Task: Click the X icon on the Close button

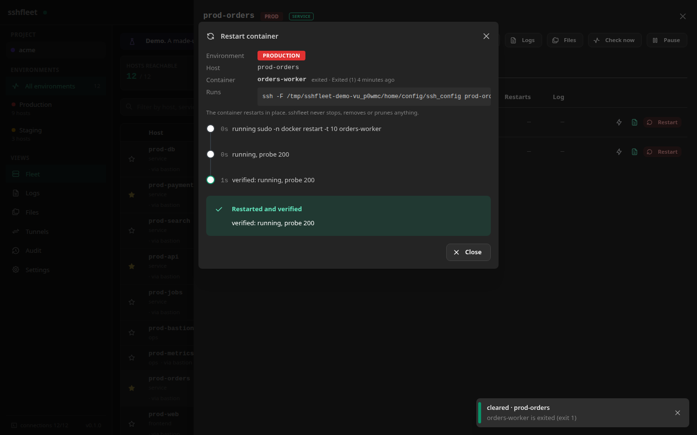Action: click(456, 252)
